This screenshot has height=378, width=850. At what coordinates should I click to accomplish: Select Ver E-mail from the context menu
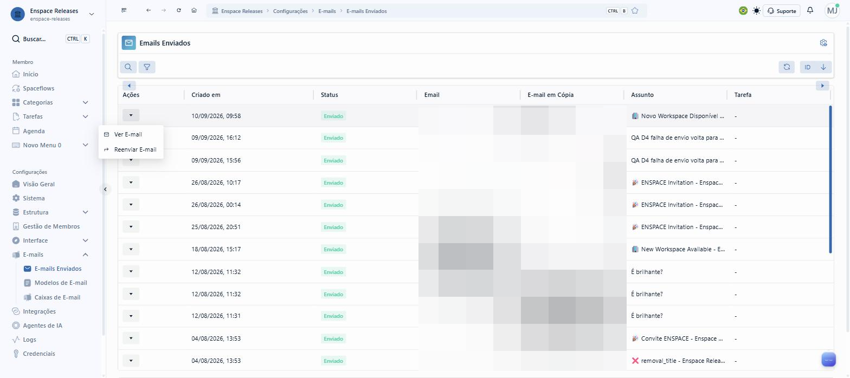[x=131, y=134]
